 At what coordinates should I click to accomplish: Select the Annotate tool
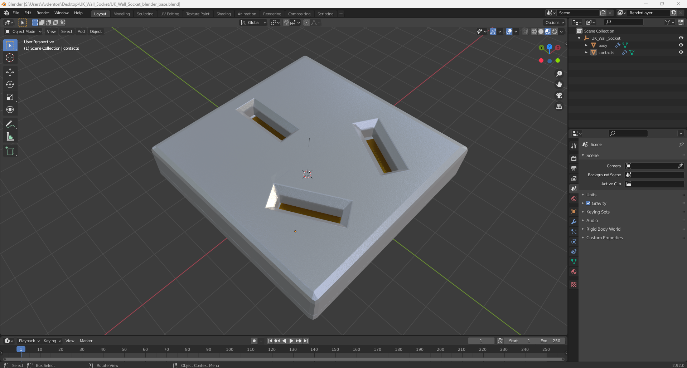point(10,124)
